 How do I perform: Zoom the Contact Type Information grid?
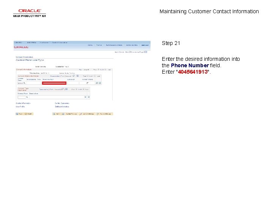pyautogui.click(x=63, y=89)
